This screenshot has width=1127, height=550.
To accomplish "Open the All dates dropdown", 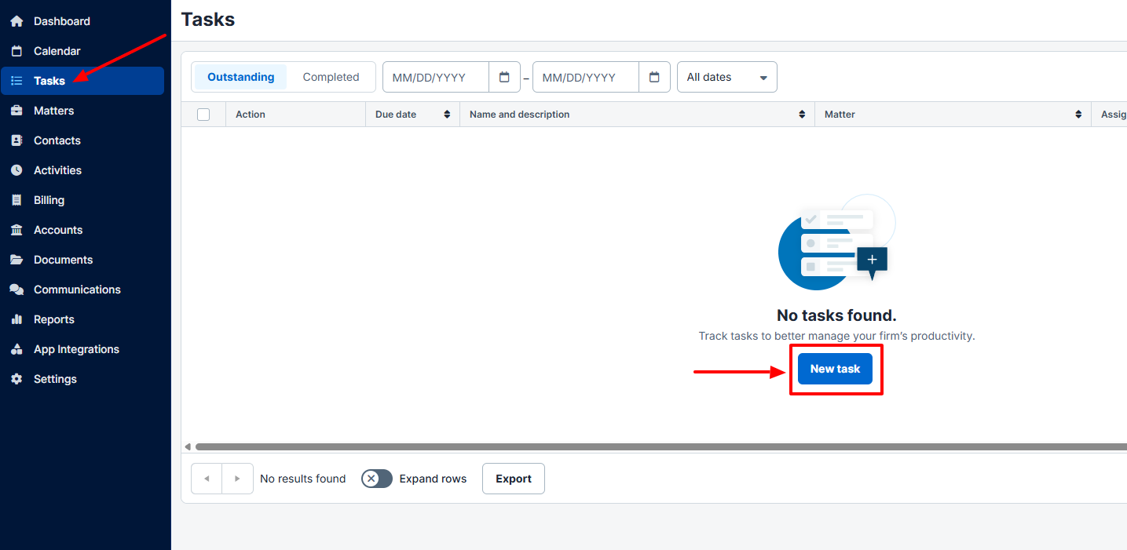I will 726,76.
